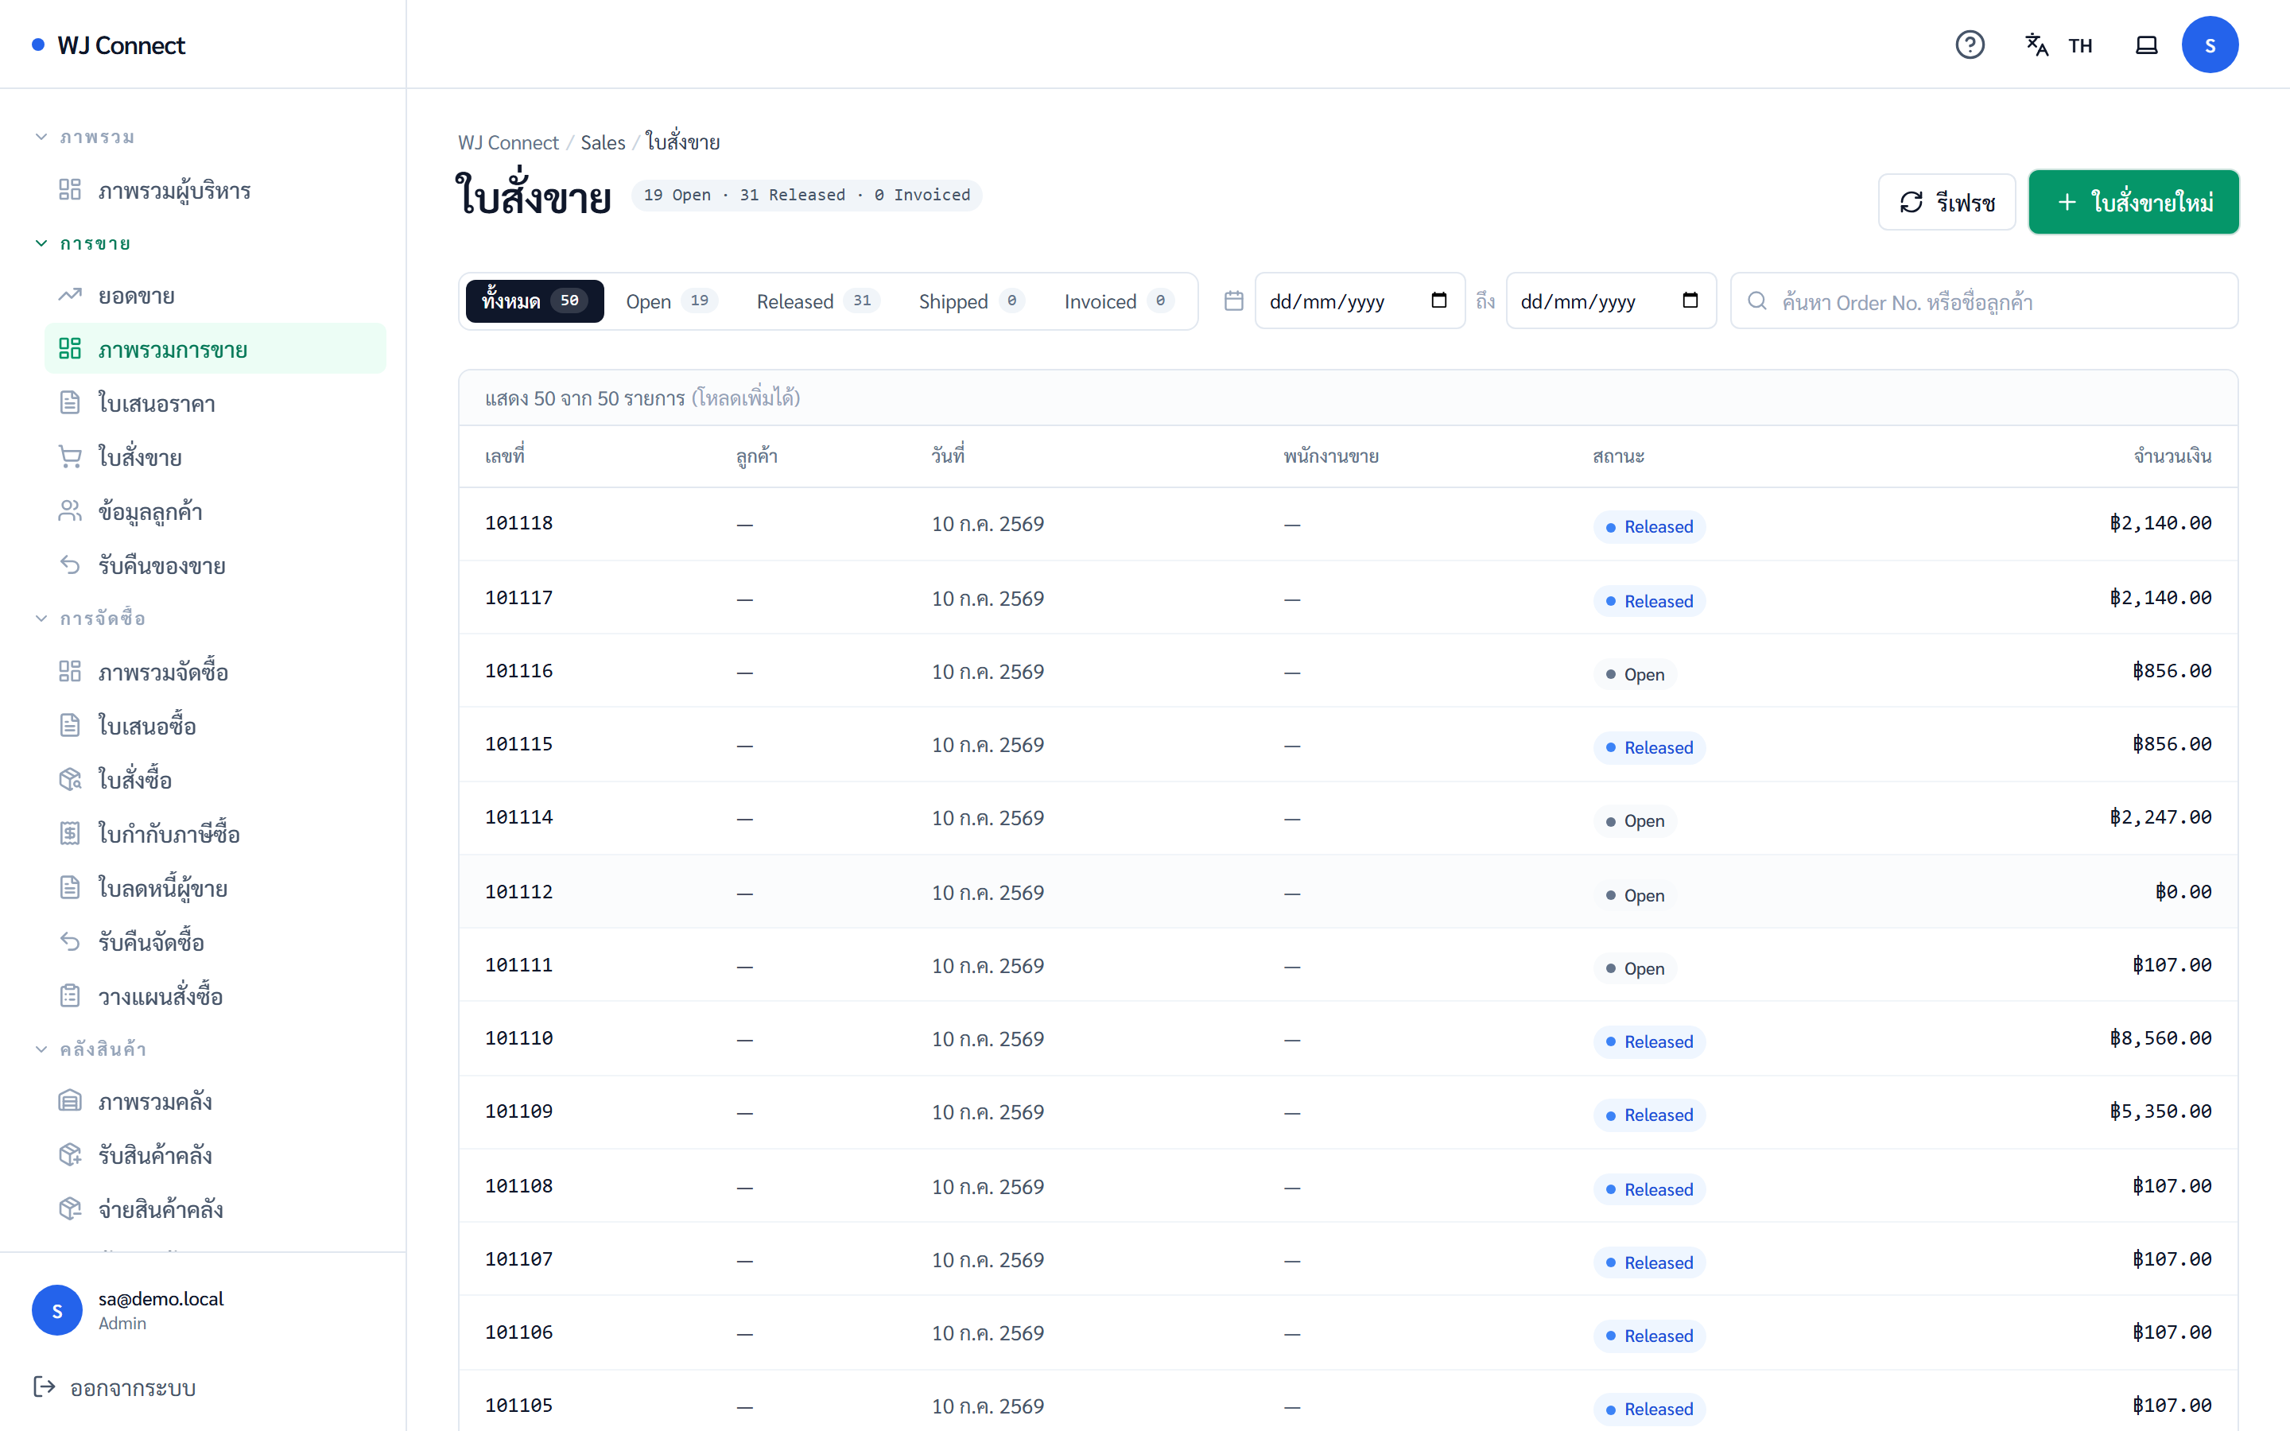Open the end date picker calendar button
Image resolution: width=2290 pixels, height=1431 pixels.
[1690, 301]
